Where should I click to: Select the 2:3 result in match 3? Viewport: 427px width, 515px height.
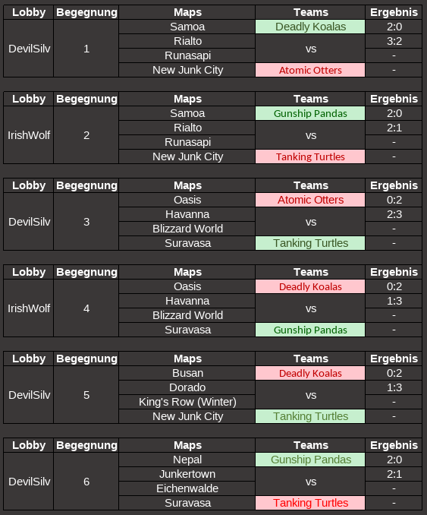394,214
